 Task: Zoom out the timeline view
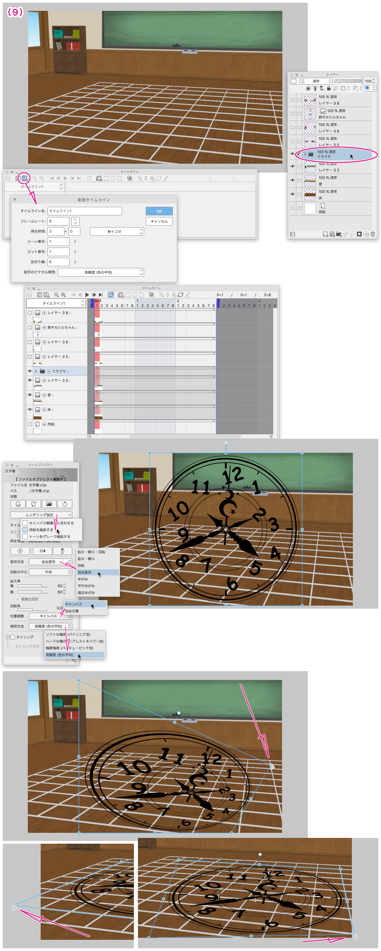pyautogui.click(x=56, y=294)
